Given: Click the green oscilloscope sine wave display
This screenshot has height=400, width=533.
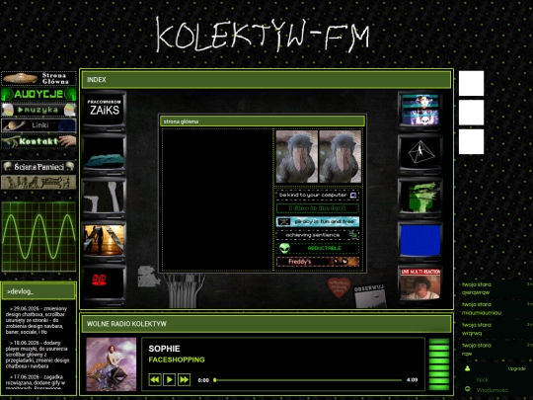Looking at the screenshot, I should tap(38, 237).
